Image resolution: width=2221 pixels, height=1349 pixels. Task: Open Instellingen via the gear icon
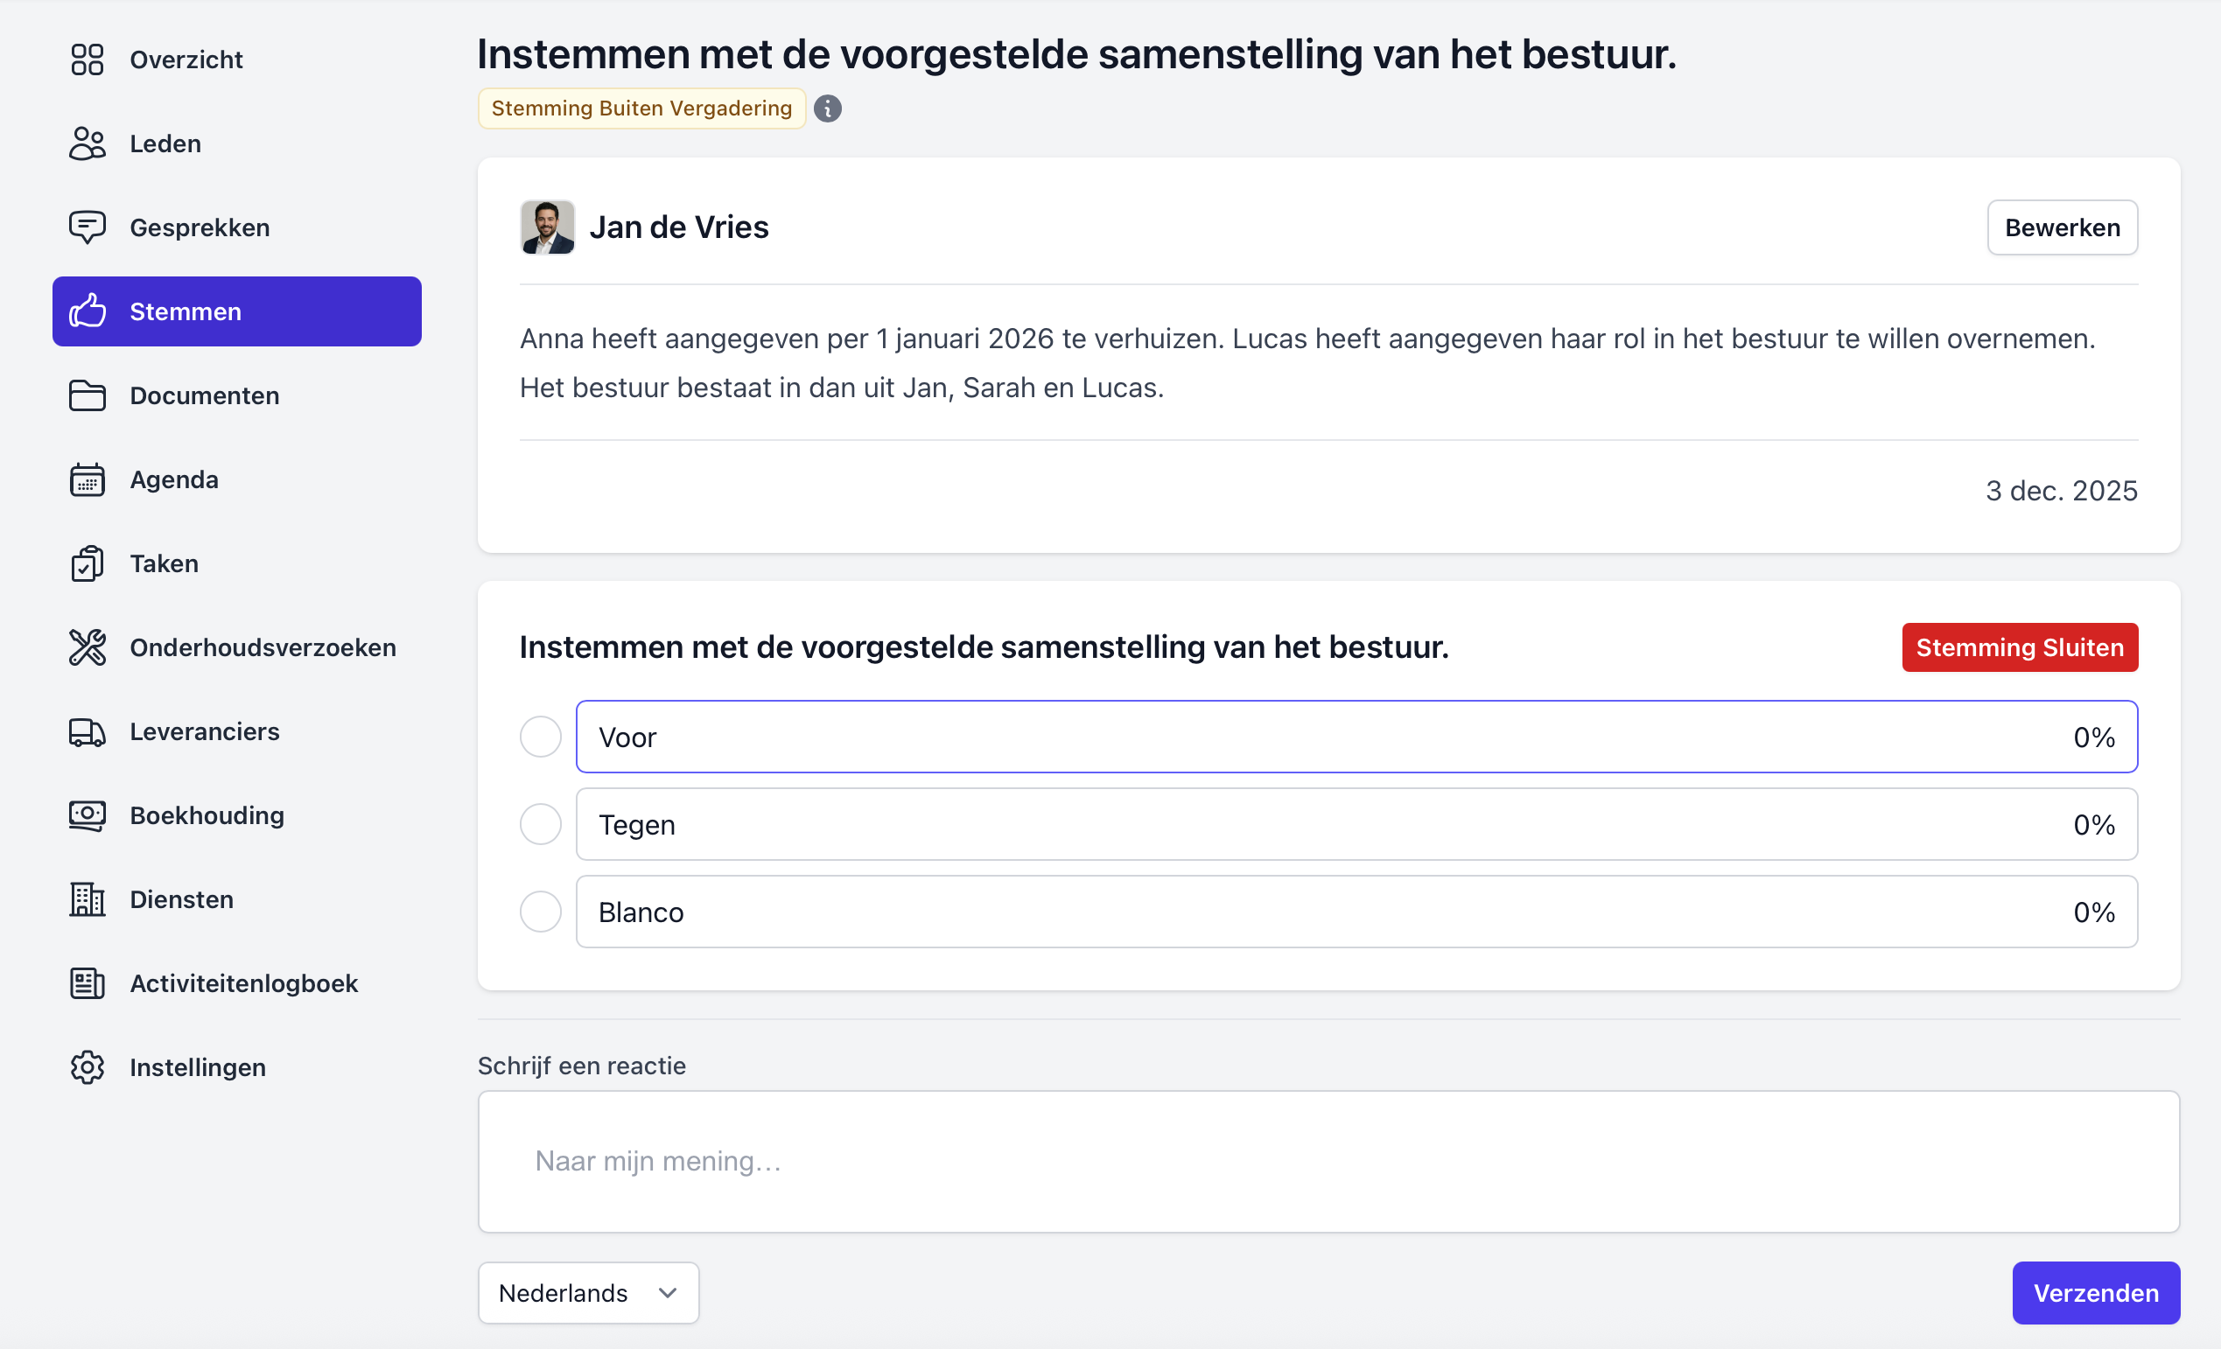click(x=88, y=1067)
